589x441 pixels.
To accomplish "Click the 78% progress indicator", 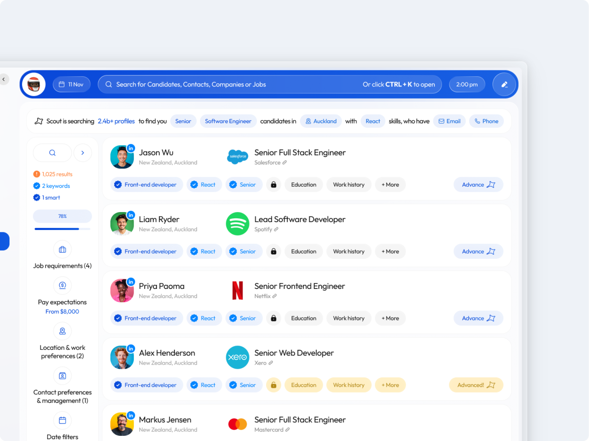I will 62,216.
